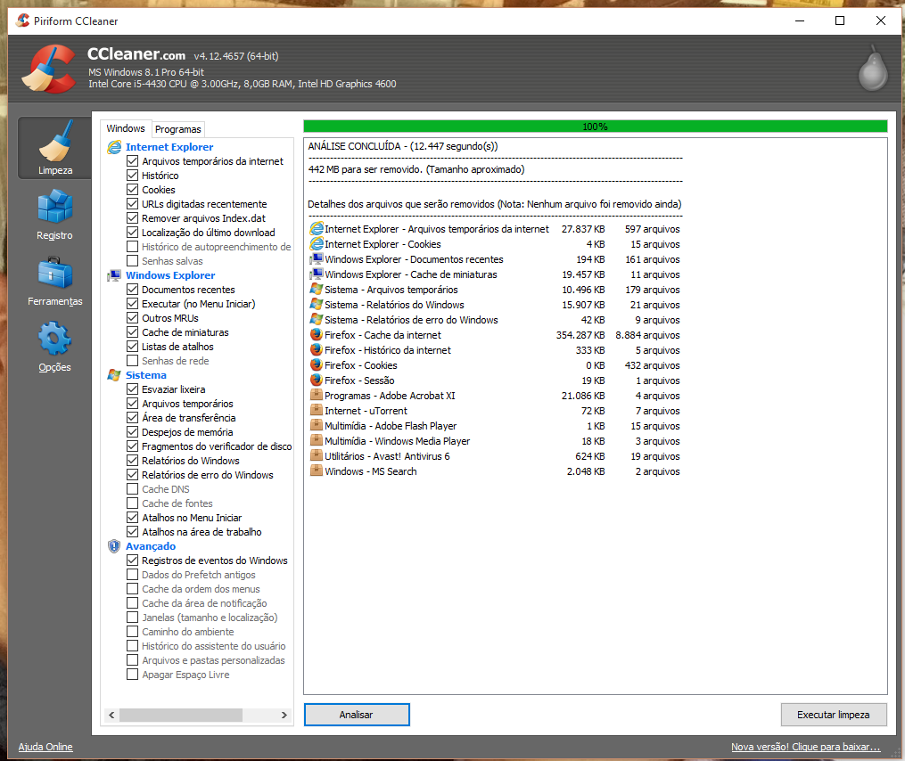Image resolution: width=905 pixels, height=761 pixels.
Task: Click icon beside Internet Explorer - Cookies result
Action: pos(317,244)
